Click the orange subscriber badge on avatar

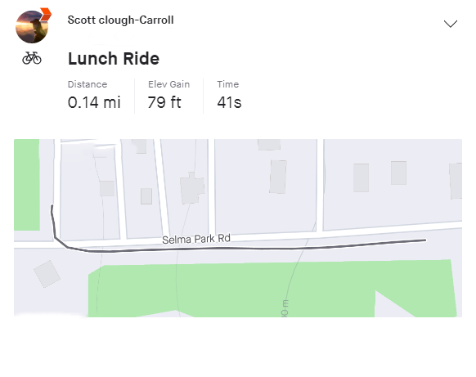click(x=46, y=14)
